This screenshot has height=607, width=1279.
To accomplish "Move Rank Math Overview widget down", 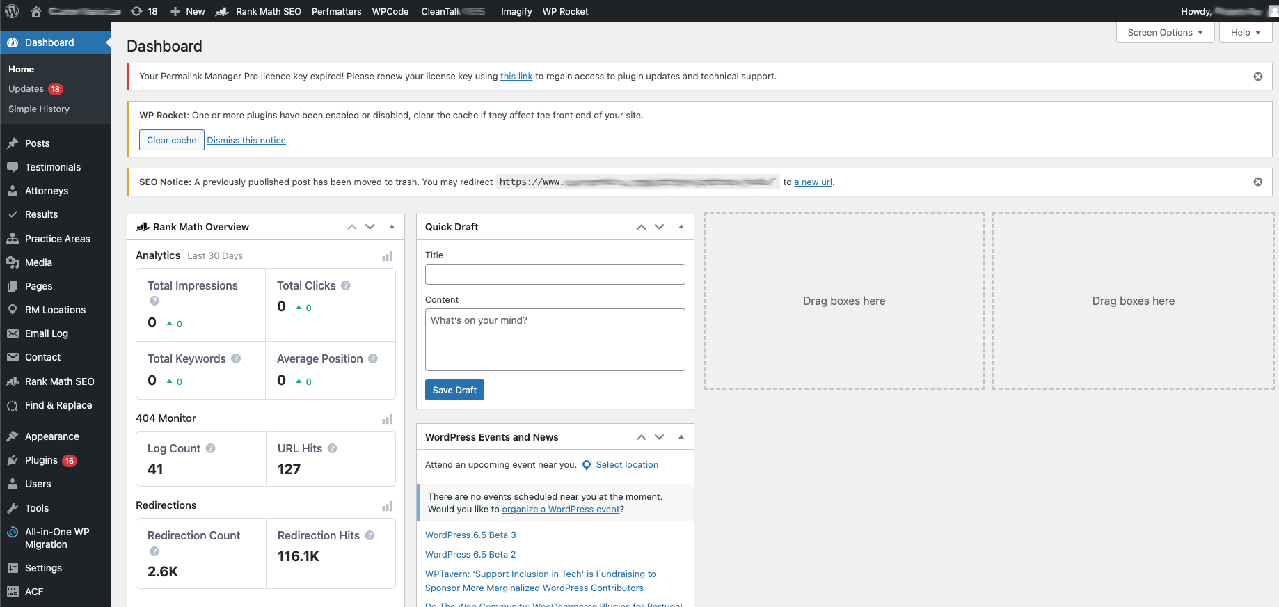I will point(370,227).
